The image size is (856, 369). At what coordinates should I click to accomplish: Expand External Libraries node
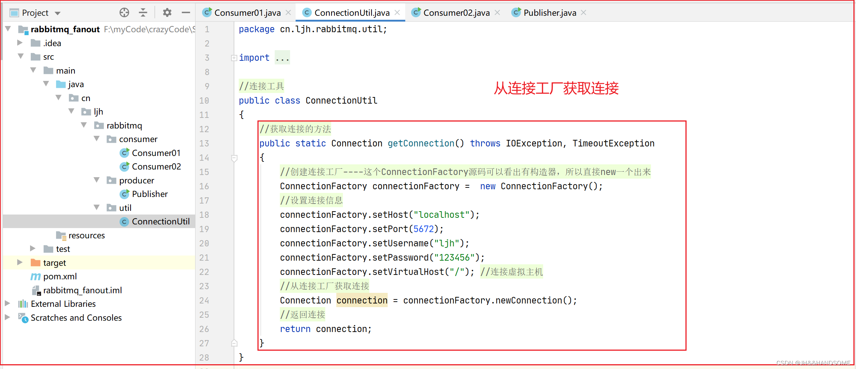point(7,303)
